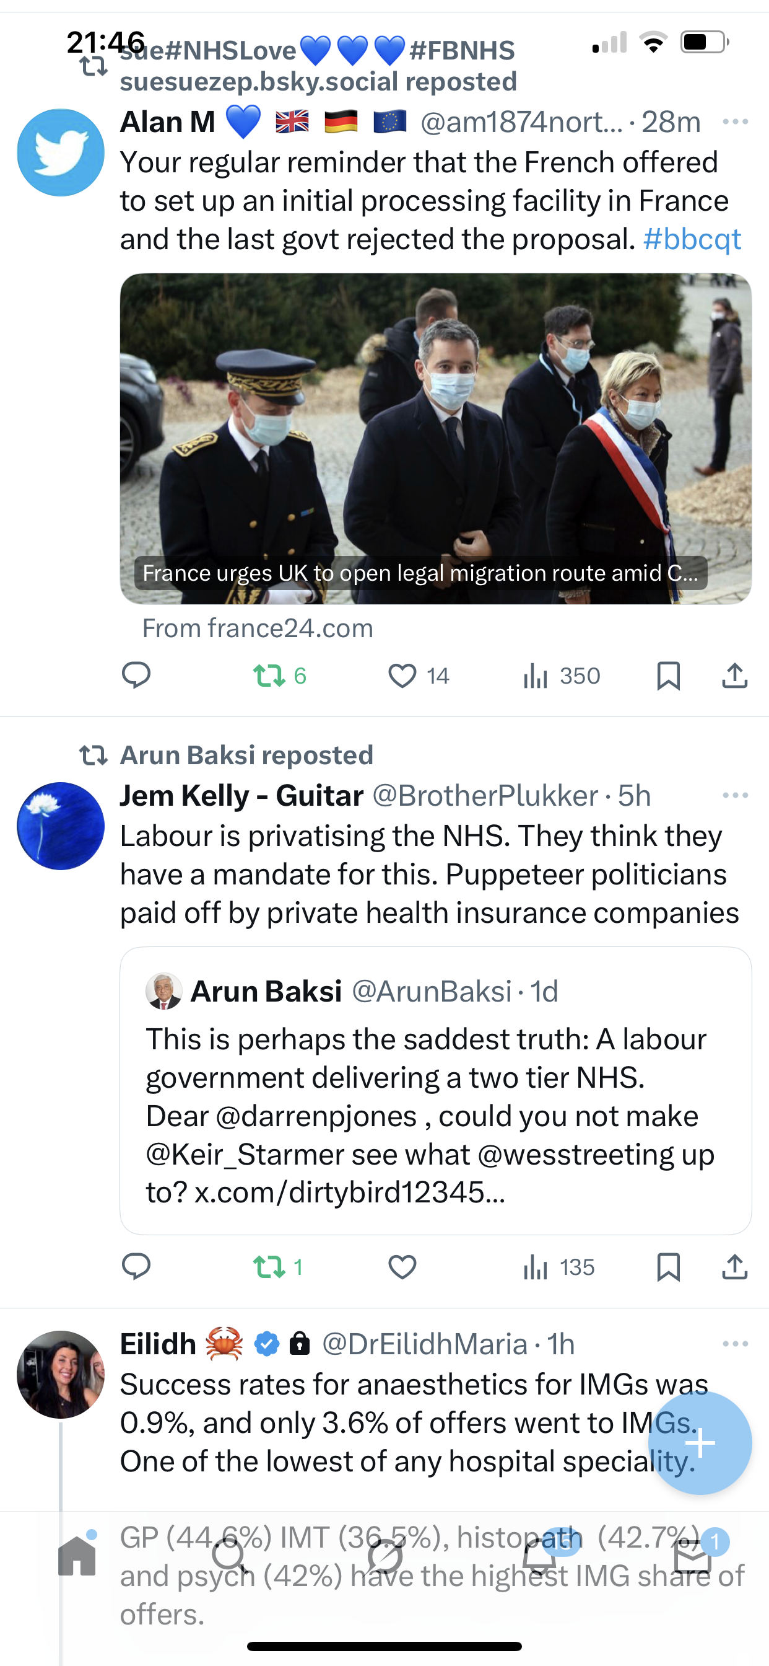Tap the #bbcqt hashtag
This screenshot has height=1666, width=769.
point(692,239)
